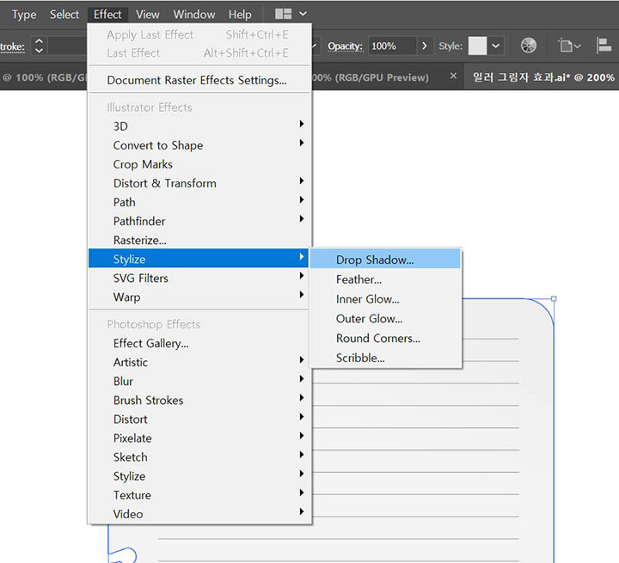Expand the Pixelate submenu
The image size is (619, 563).
(199, 438)
